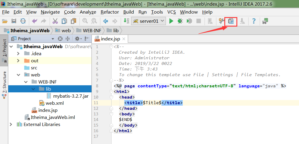Open the File menu
299x144 pixels.
pyautogui.click(x=6, y=12)
